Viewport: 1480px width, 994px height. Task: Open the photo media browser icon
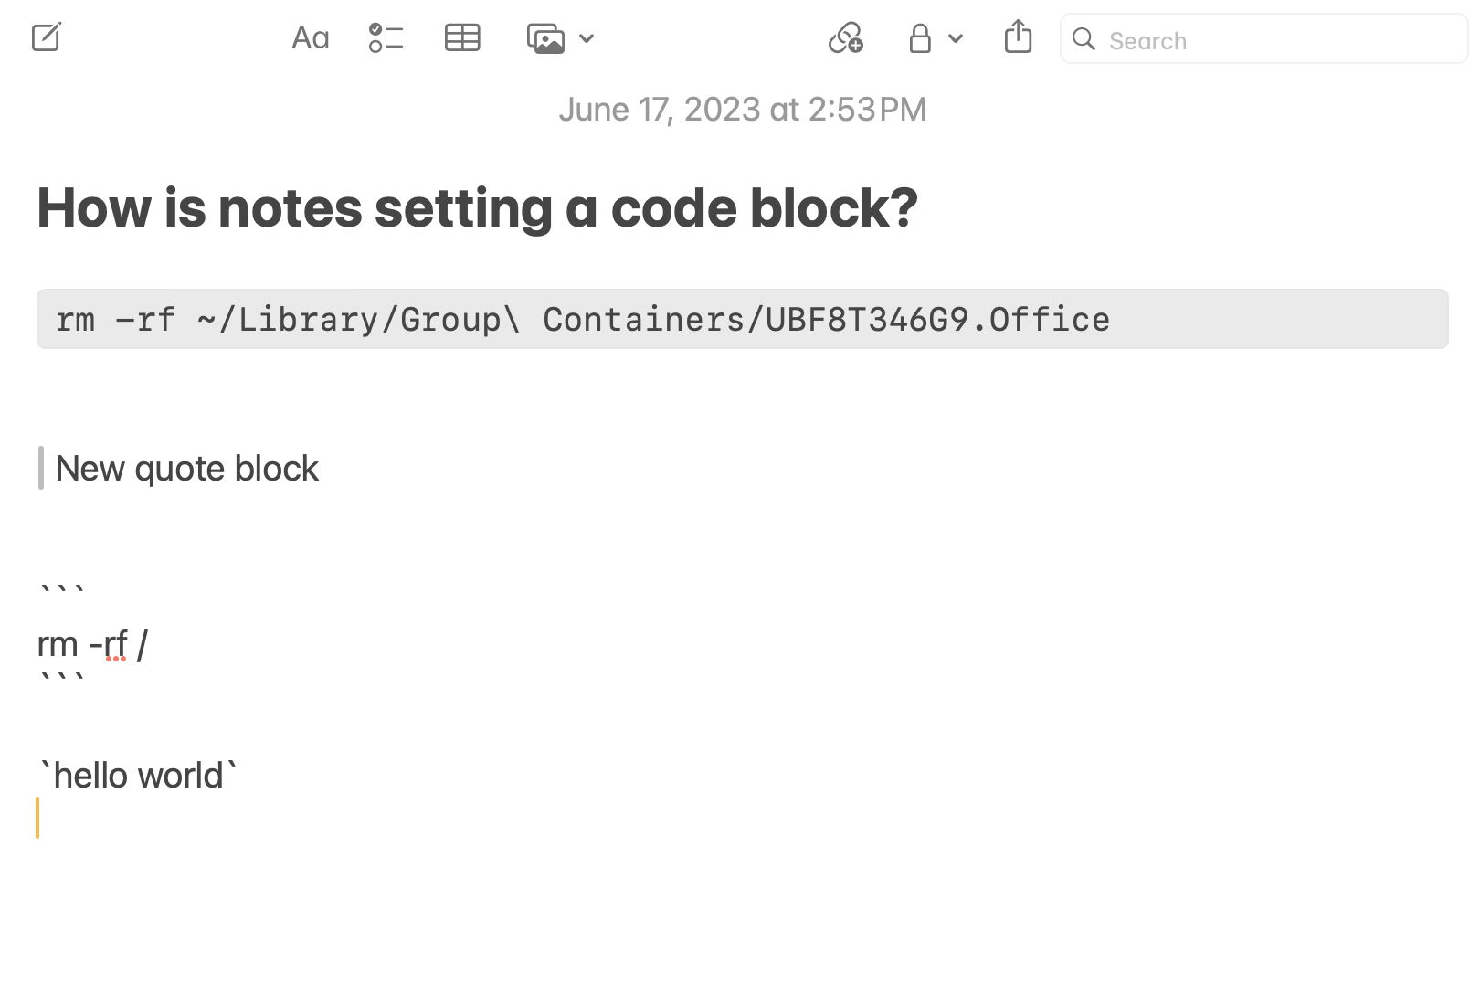tap(546, 38)
